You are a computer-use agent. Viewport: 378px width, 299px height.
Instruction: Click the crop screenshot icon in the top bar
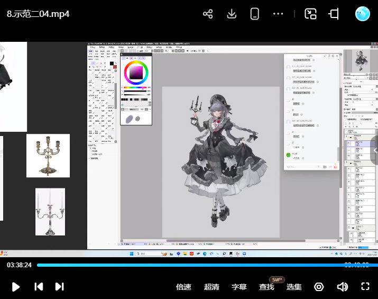pos(334,14)
